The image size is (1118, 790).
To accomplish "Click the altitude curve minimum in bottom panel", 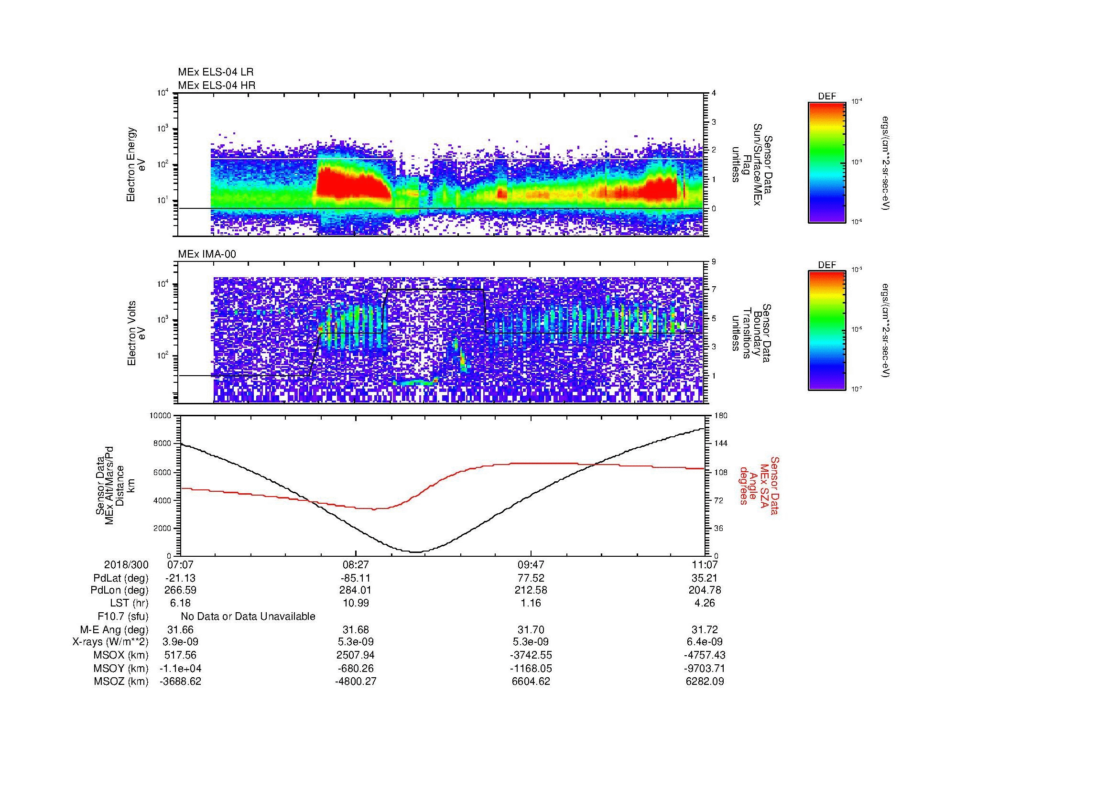I will 416,552.
